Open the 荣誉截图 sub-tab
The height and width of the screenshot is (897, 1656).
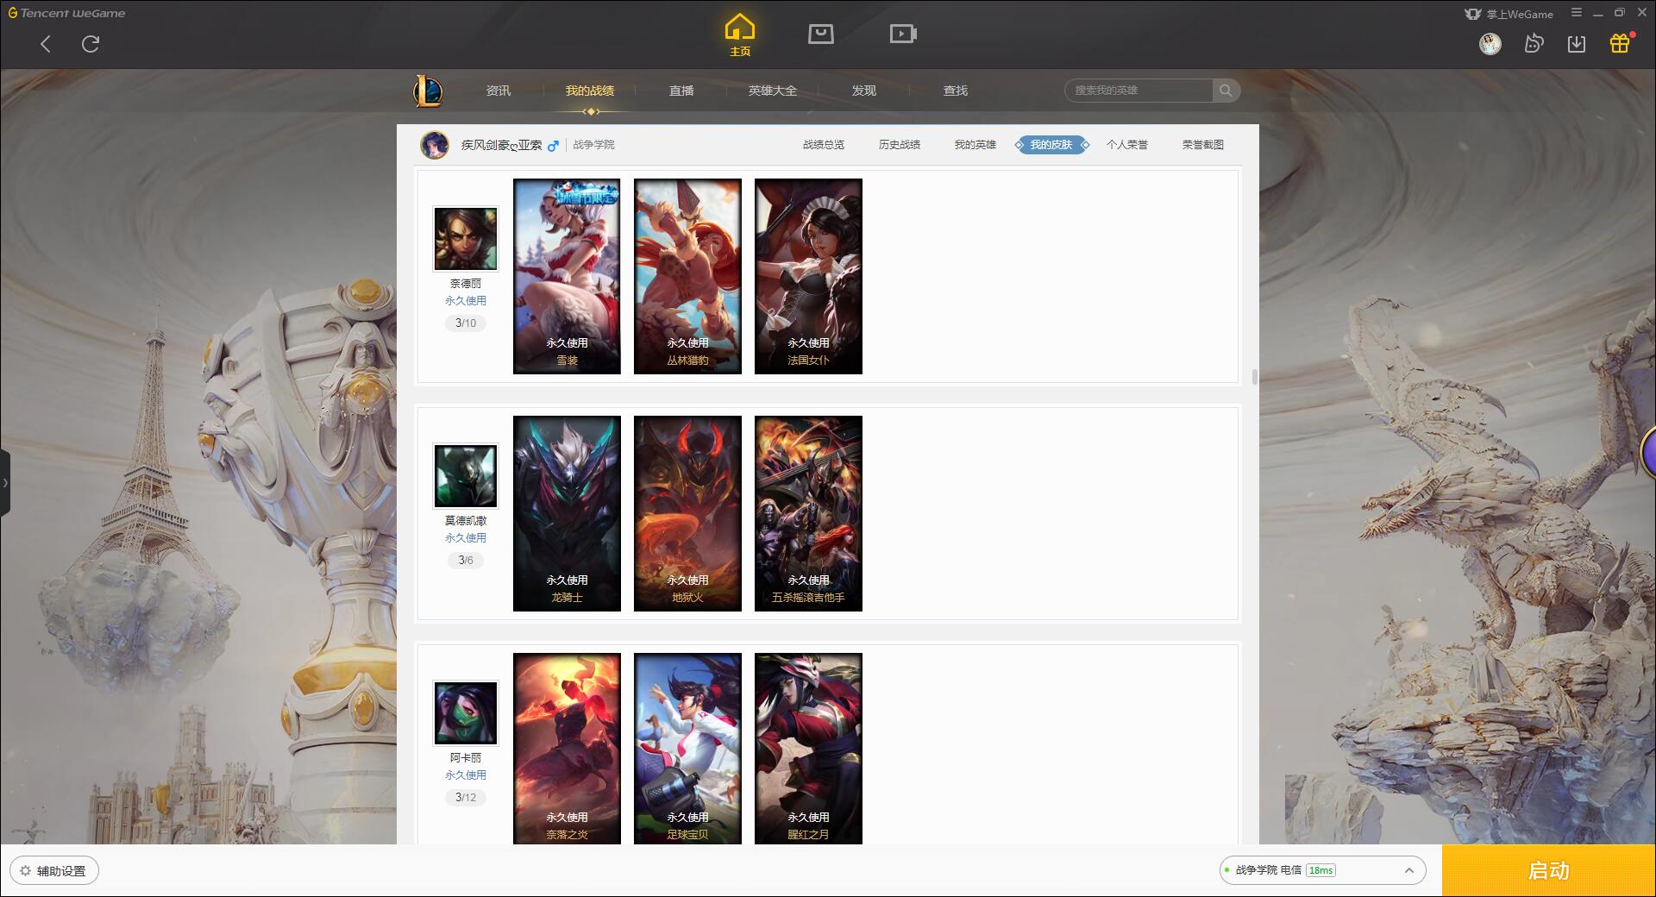click(x=1203, y=145)
